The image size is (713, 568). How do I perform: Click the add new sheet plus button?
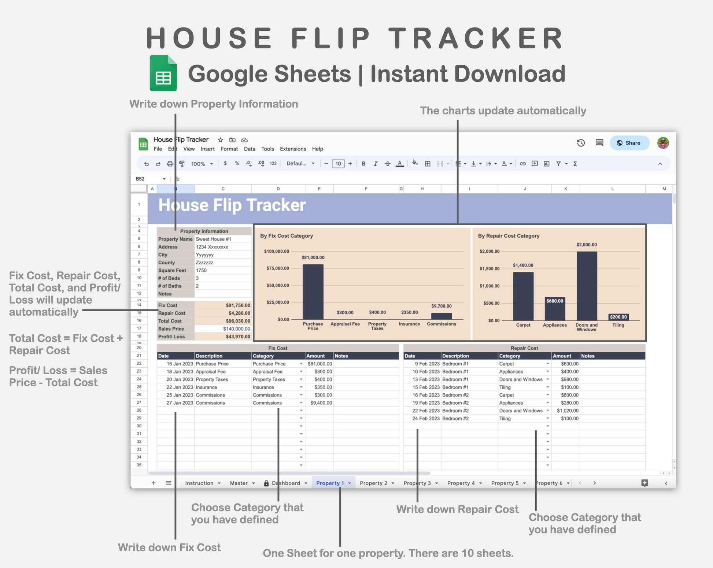pyautogui.click(x=154, y=483)
